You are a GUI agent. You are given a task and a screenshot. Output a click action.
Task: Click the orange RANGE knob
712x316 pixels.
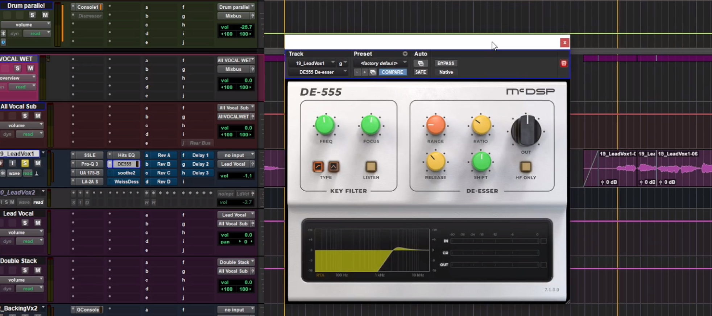pyautogui.click(x=435, y=125)
